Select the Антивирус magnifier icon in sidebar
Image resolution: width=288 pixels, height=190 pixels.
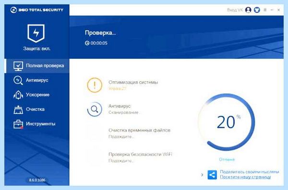point(18,80)
